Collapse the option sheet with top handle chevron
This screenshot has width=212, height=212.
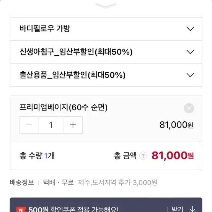tap(106, 6)
